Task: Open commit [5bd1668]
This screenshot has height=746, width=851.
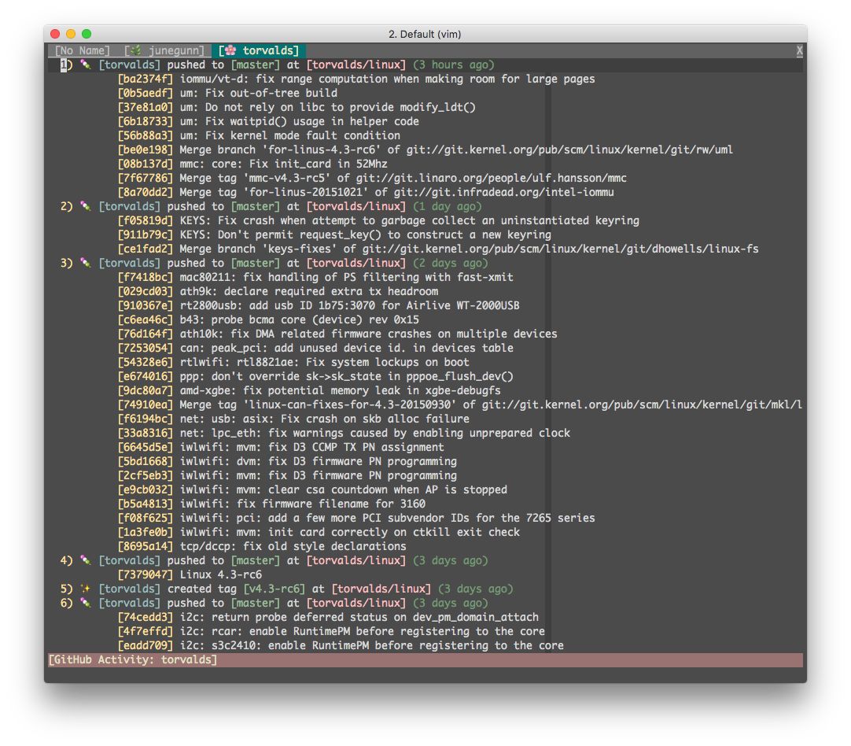Action: tap(146, 461)
